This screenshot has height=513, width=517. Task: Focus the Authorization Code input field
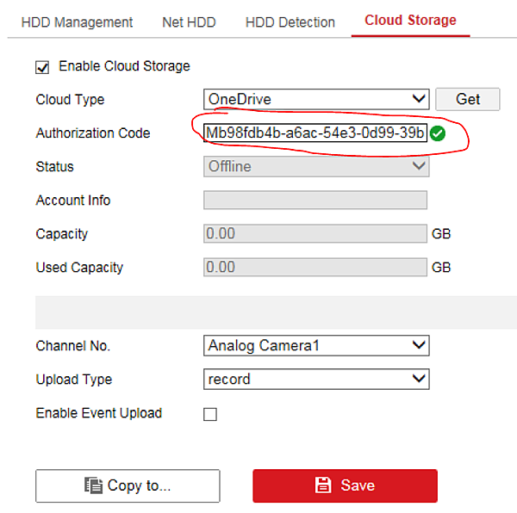[x=315, y=133]
